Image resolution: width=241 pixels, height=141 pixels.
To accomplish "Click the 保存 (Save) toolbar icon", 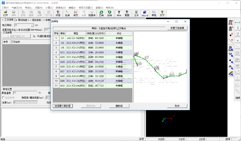I will pos(14,14).
